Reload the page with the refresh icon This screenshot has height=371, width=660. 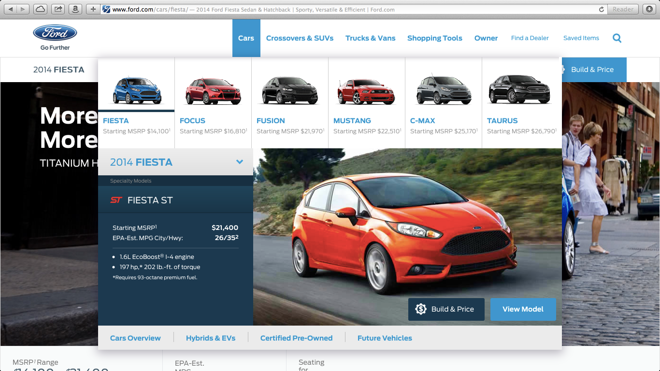coord(602,9)
